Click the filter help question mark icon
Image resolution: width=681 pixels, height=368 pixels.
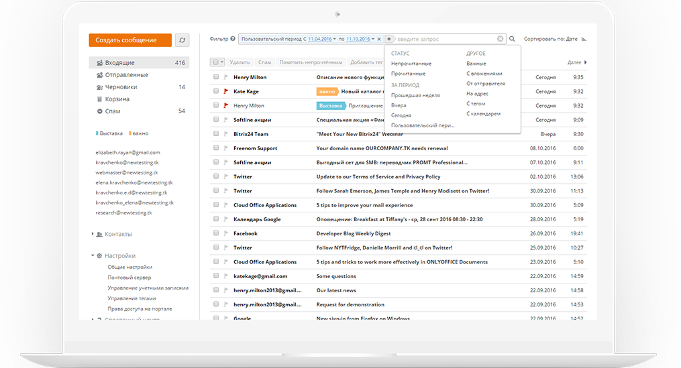[233, 39]
